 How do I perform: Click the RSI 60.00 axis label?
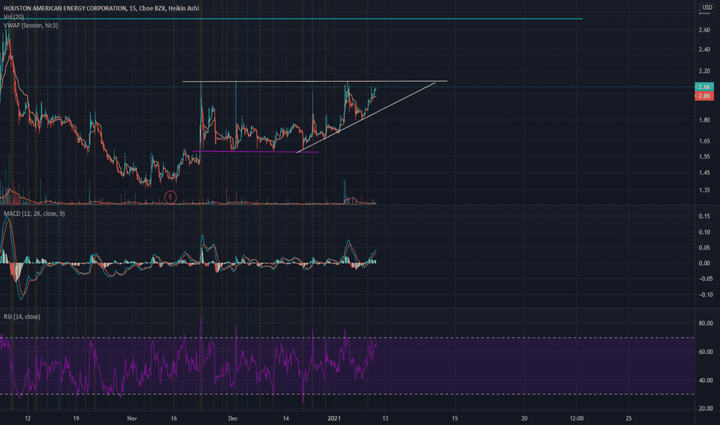[705, 352]
